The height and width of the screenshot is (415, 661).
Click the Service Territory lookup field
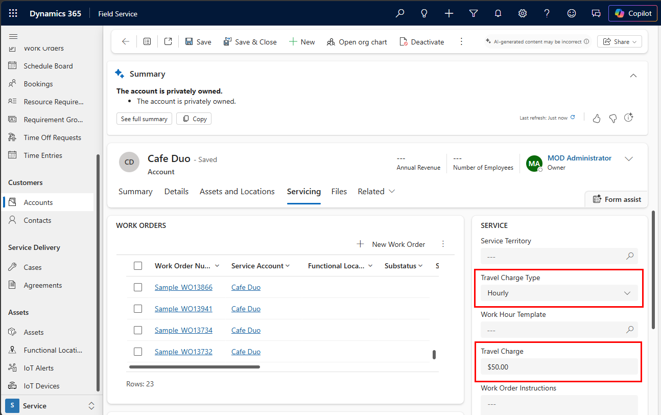(559, 256)
